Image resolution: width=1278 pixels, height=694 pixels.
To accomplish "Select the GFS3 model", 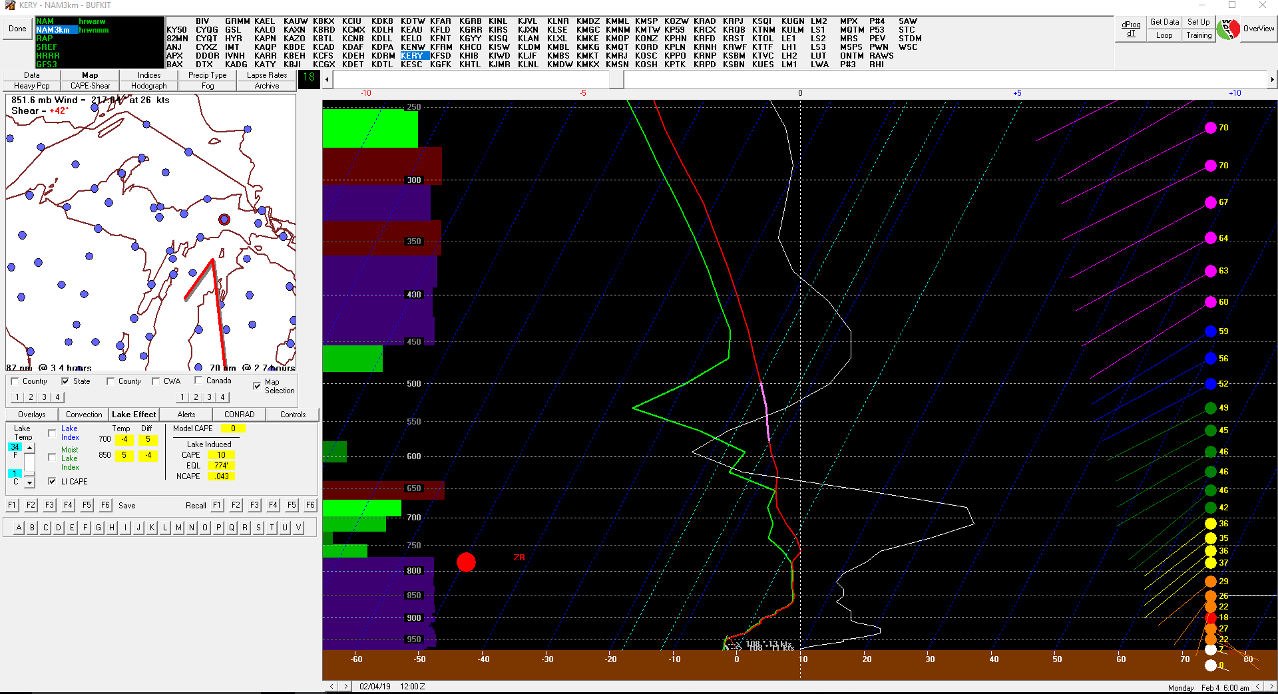I will pyautogui.click(x=47, y=65).
